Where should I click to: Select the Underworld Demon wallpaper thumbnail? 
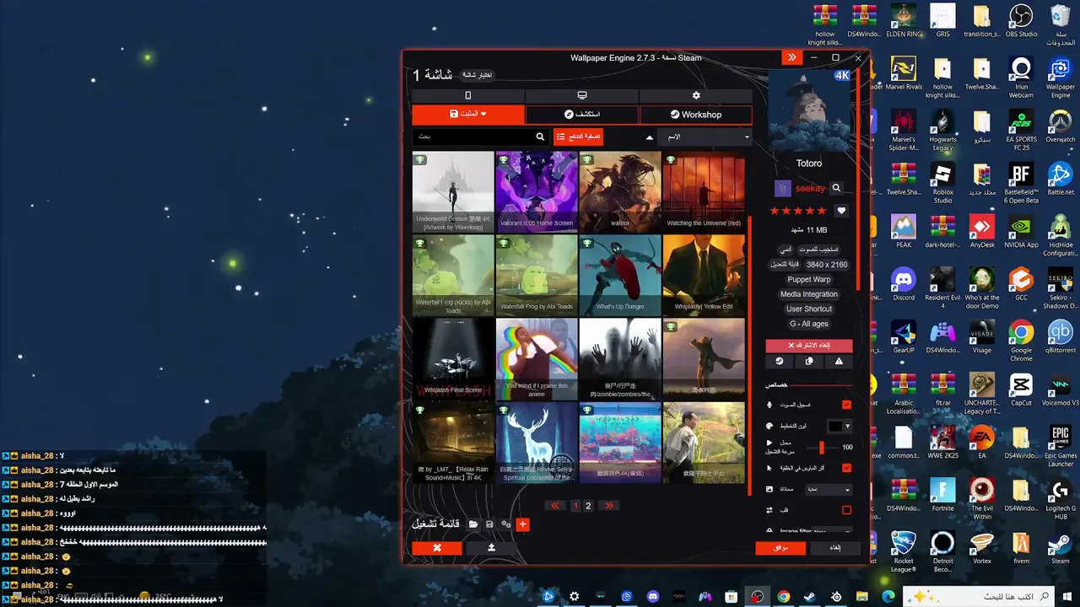point(453,192)
